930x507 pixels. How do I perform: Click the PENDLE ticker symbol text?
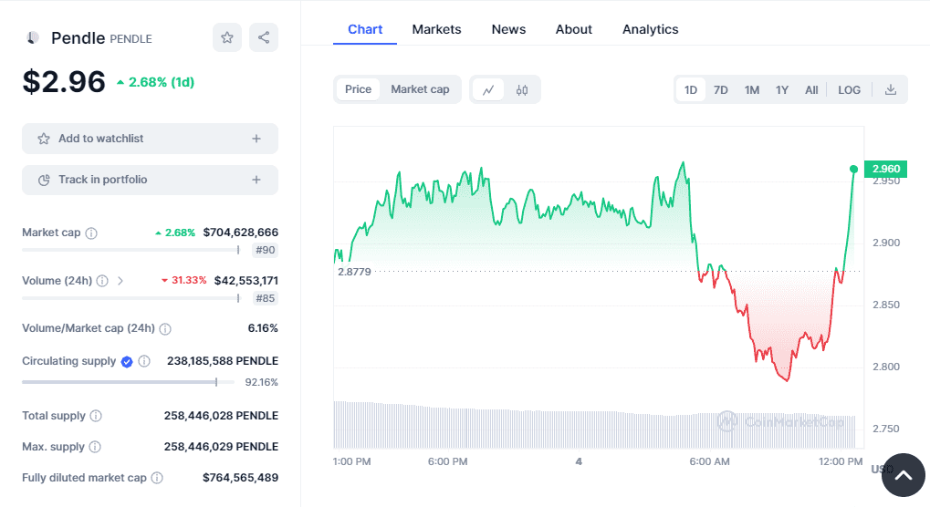tap(131, 39)
